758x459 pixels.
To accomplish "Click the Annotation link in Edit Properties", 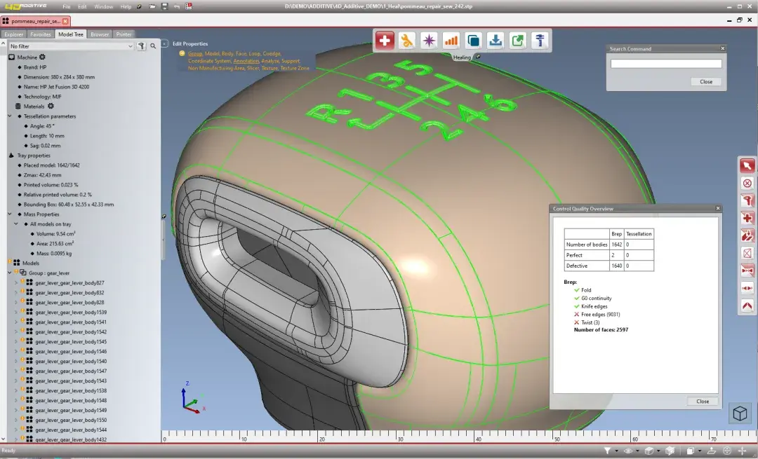I will coord(246,61).
